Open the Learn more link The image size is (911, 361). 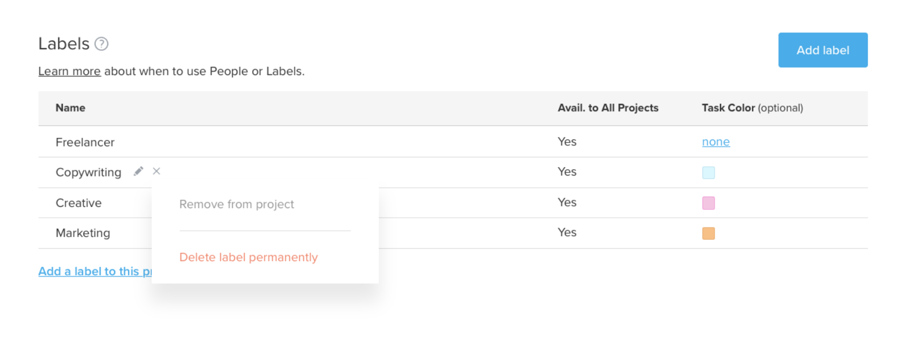tap(69, 71)
